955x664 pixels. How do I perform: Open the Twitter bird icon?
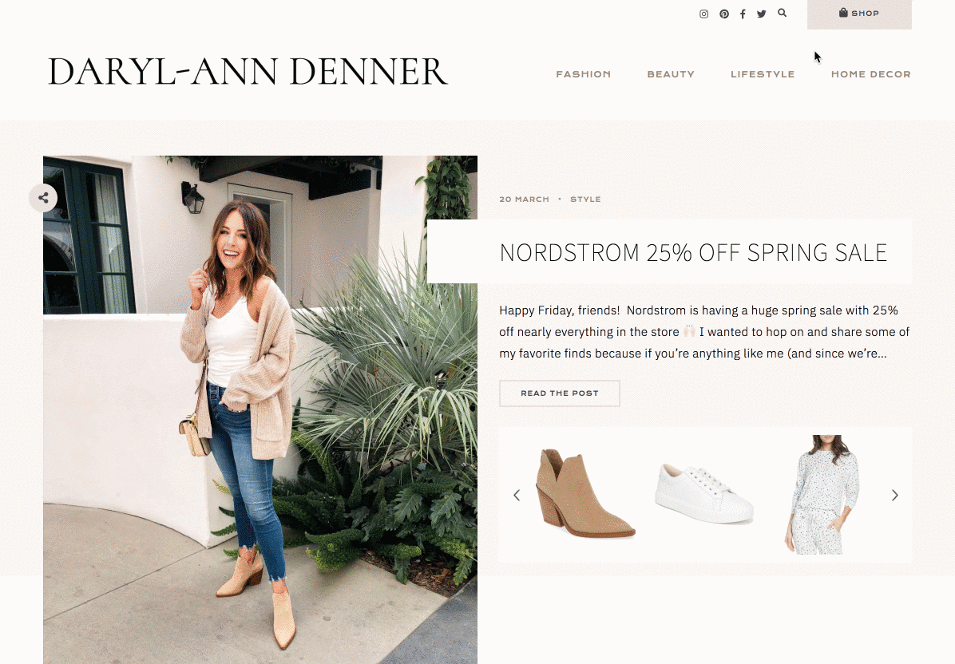click(761, 14)
